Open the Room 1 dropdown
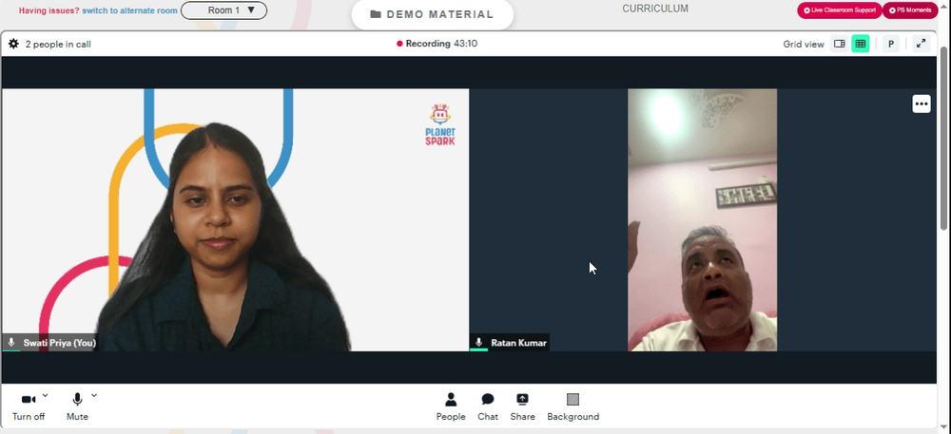 [223, 10]
